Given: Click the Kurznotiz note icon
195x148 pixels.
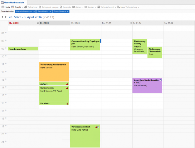Looking at the screenshot, I should 61,7.
